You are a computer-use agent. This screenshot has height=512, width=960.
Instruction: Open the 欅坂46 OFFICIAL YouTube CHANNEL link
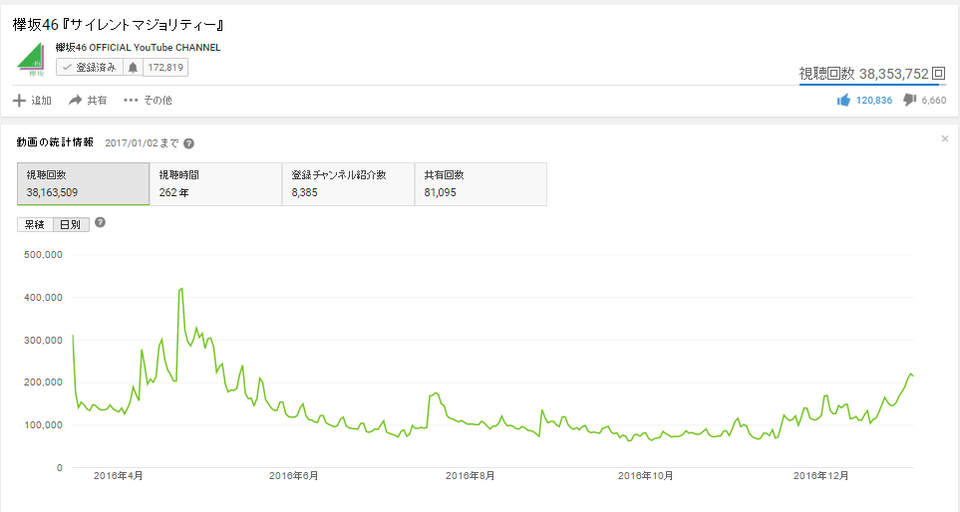coord(138,47)
